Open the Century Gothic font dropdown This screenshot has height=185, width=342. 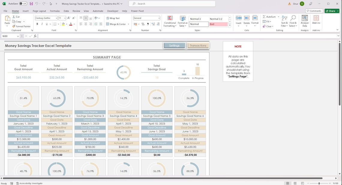pyautogui.click(x=57, y=18)
